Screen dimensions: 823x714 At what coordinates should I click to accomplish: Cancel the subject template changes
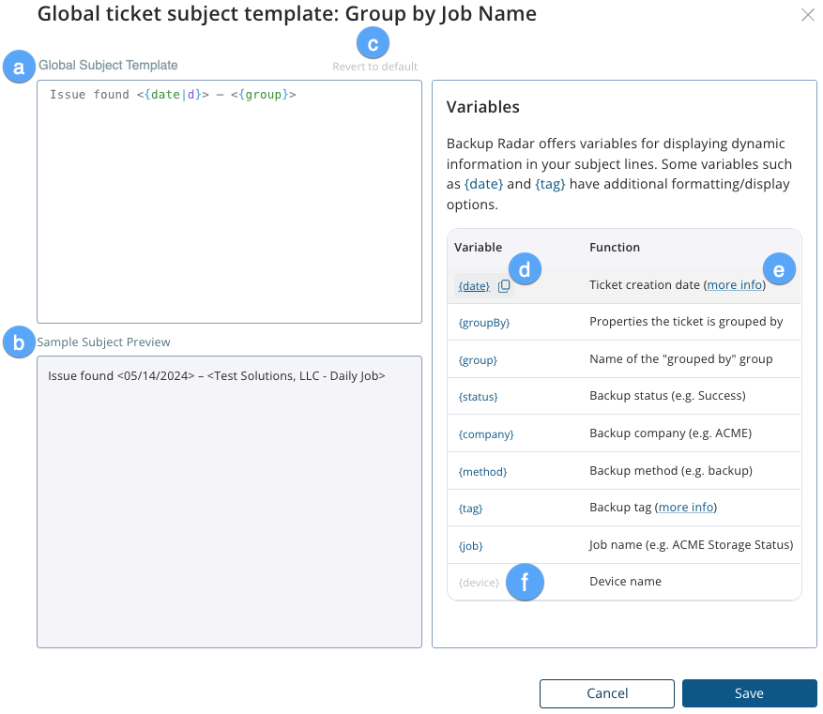click(607, 693)
